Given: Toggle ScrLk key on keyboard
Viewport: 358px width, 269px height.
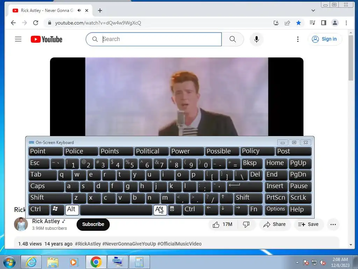Looking at the screenshot, I should pos(300,198).
